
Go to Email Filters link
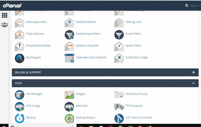coord(133,34)
